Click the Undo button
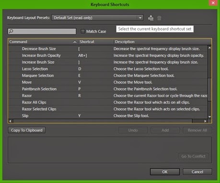 pos(133,130)
